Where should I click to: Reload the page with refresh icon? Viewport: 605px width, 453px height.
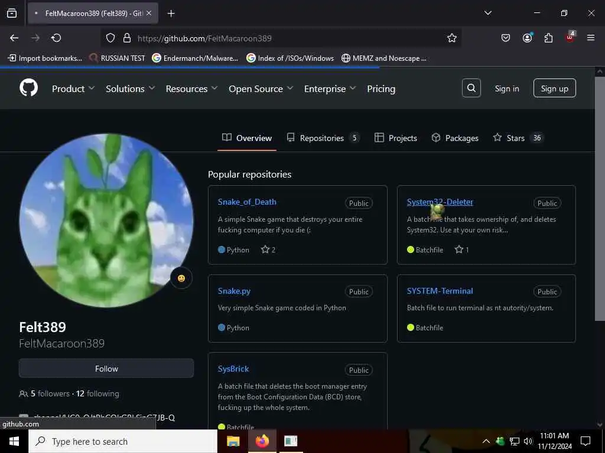(x=56, y=38)
